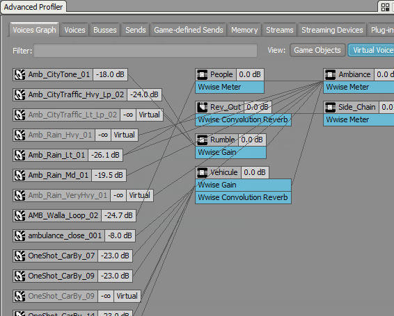Click the sound icon of ambulance_close_001
This screenshot has height=316, width=394.
tap(19, 235)
